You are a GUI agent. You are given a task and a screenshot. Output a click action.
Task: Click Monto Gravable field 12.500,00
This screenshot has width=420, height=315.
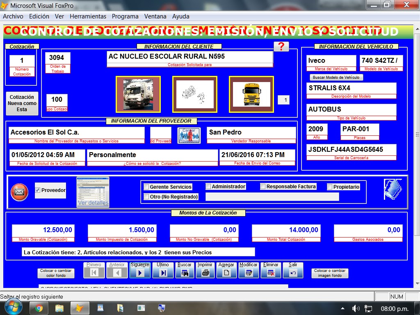[x=43, y=231]
